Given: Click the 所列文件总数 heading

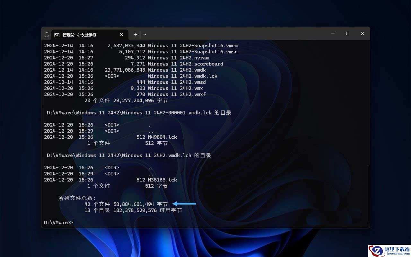Looking at the screenshot, I should click(77, 198).
